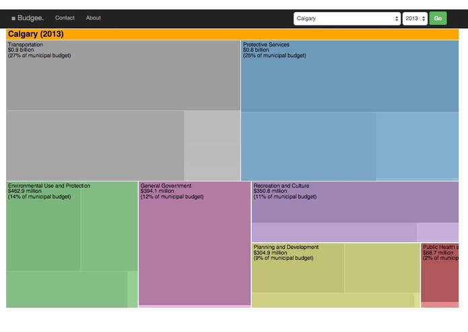Viewport: 468px width, 332px height.
Task: Open the About page link
Action: [93, 18]
